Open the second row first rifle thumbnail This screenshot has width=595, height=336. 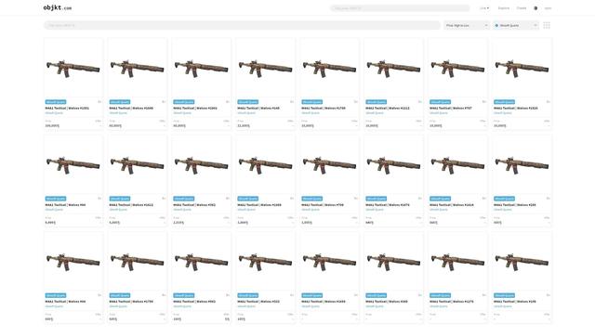coord(73,165)
